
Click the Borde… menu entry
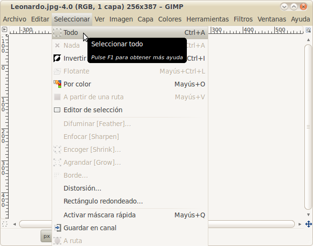click(130, 175)
